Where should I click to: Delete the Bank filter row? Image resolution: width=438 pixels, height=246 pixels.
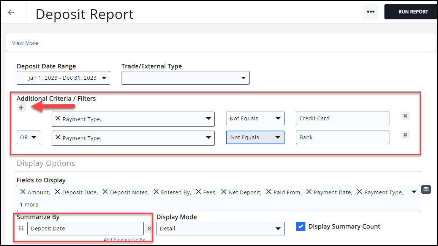405,135
